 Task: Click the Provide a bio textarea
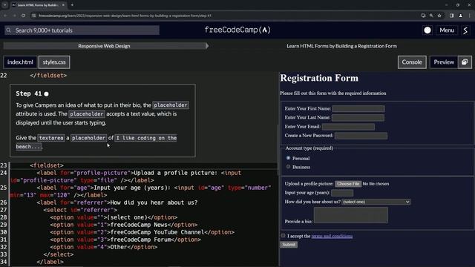point(351,215)
